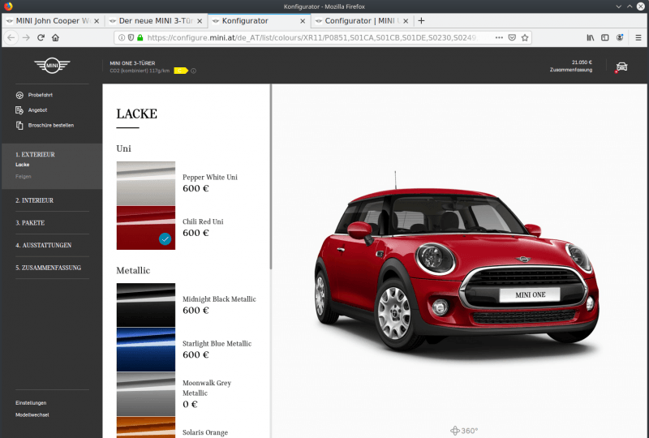Click Broschüre bestellen link
The width and height of the screenshot is (649, 438).
click(51, 126)
